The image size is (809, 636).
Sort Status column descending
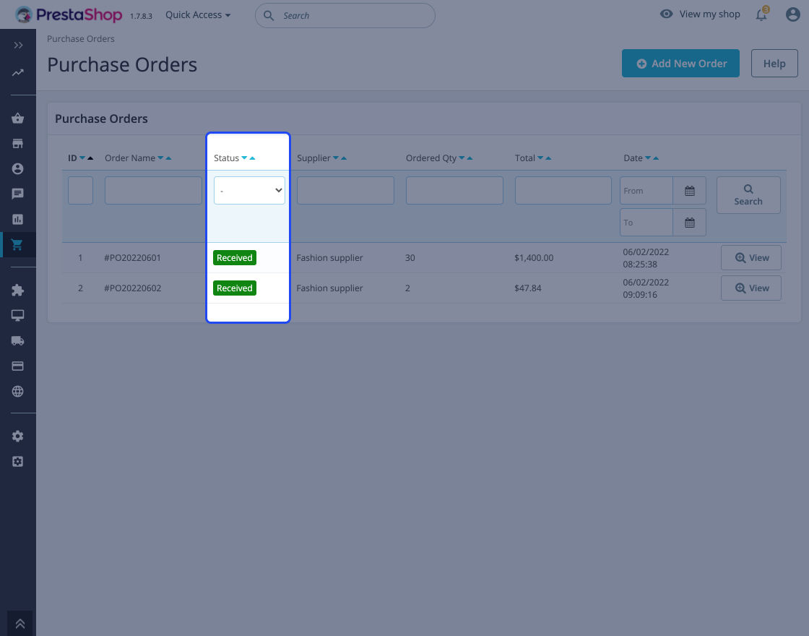pos(245,158)
